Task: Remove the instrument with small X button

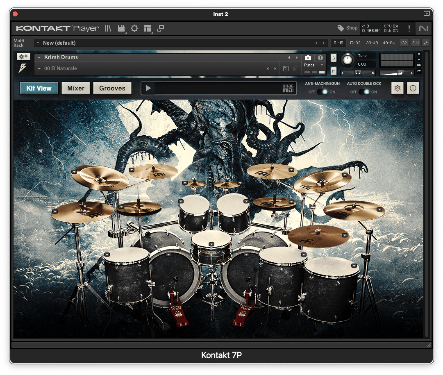Action: click(419, 54)
